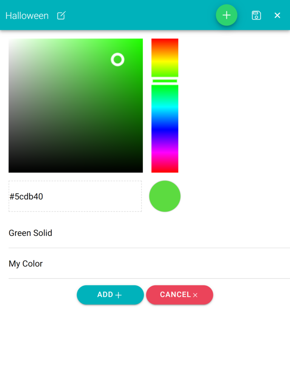Pick the black bottom-left corner of color square
290x386 pixels.
point(11,170)
